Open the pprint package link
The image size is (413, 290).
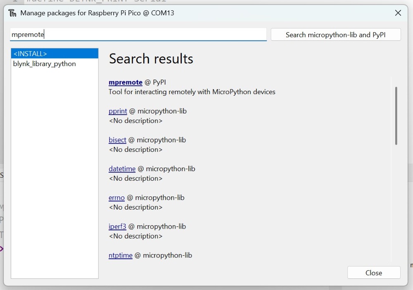tap(118, 111)
